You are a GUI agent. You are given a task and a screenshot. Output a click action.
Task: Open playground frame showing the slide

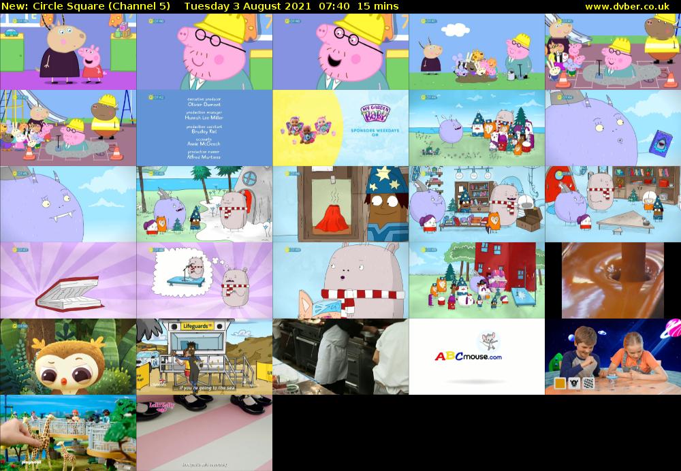click(x=614, y=52)
